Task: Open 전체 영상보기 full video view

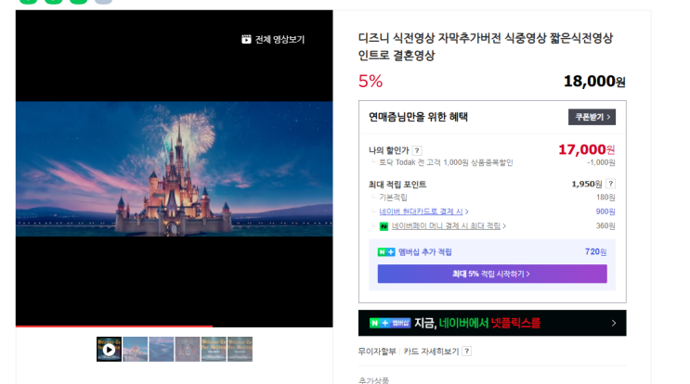Action: [273, 40]
